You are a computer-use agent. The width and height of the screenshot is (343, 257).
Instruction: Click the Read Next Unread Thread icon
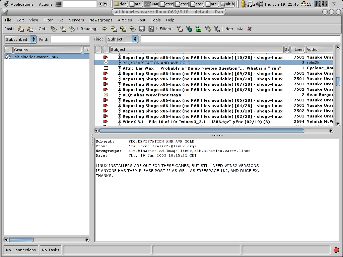click(x=123, y=29)
